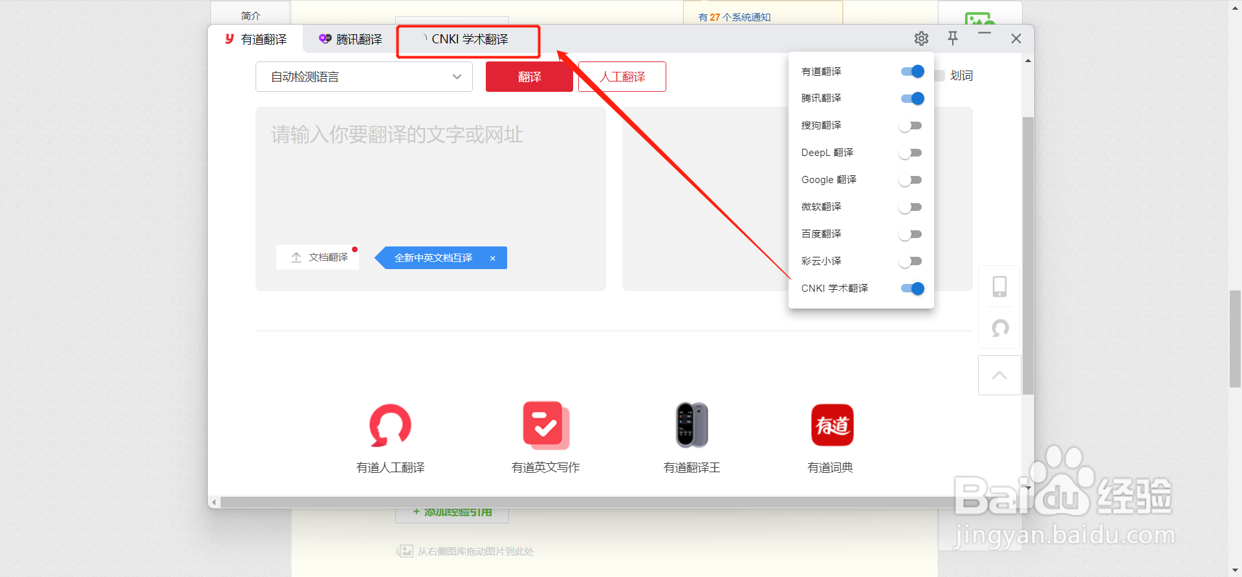The width and height of the screenshot is (1242, 577).
Task: Click the mobile phone sidebar icon
Action: (999, 286)
